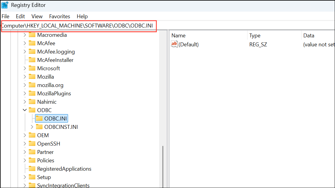Image resolution: width=335 pixels, height=188 pixels.
Task: Open the Favorites menu
Action: [x=59, y=16]
